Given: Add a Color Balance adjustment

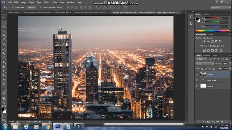Looking at the screenshot, I should tap(206, 46).
